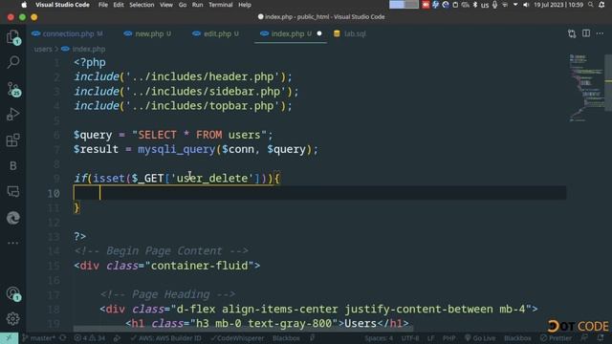Switch to the edit.php tab
The height and width of the screenshot is (344, 612).
coord(216,34)
